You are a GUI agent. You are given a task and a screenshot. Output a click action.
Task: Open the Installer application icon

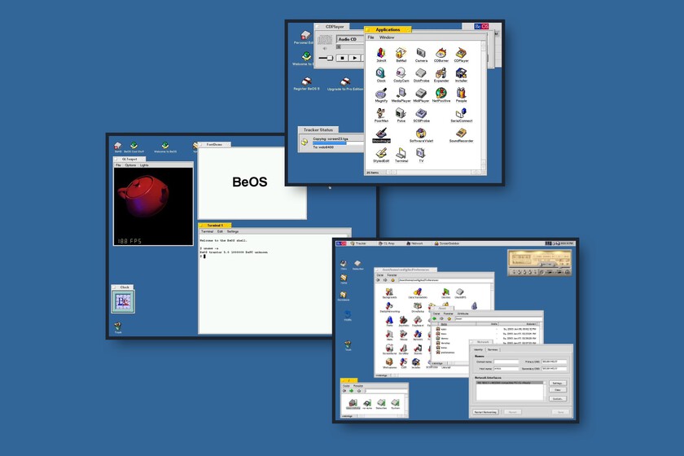[461, 74]
